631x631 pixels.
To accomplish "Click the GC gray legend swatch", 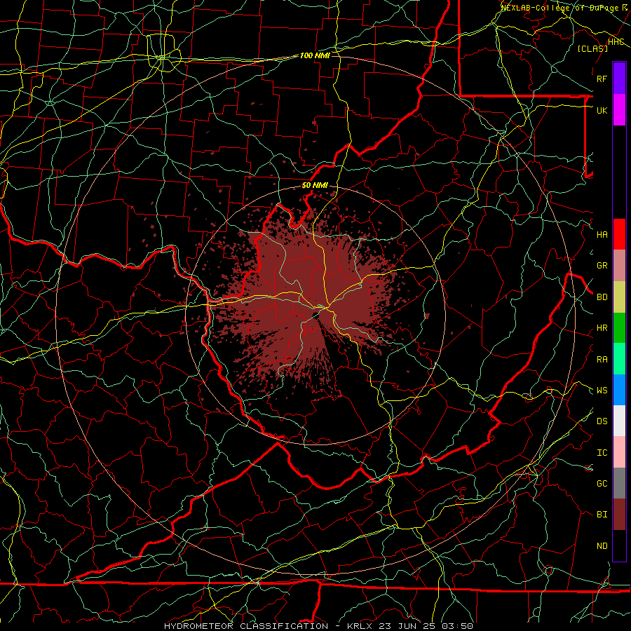I will click(x=619, y=483).
